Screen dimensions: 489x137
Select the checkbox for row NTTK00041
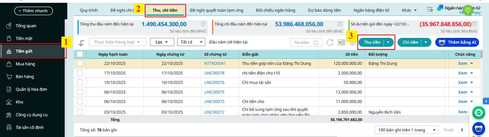80,63
